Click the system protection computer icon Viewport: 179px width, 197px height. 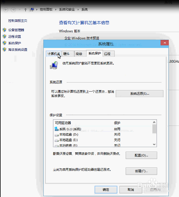(54, 65)
